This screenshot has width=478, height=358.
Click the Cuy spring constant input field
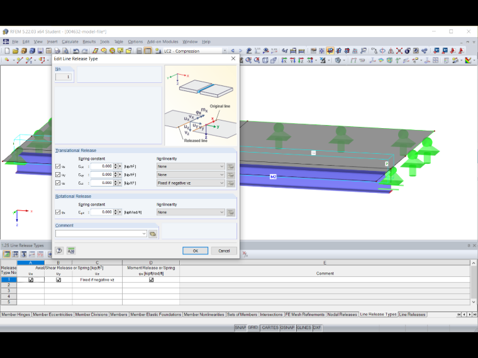[102, 175]
